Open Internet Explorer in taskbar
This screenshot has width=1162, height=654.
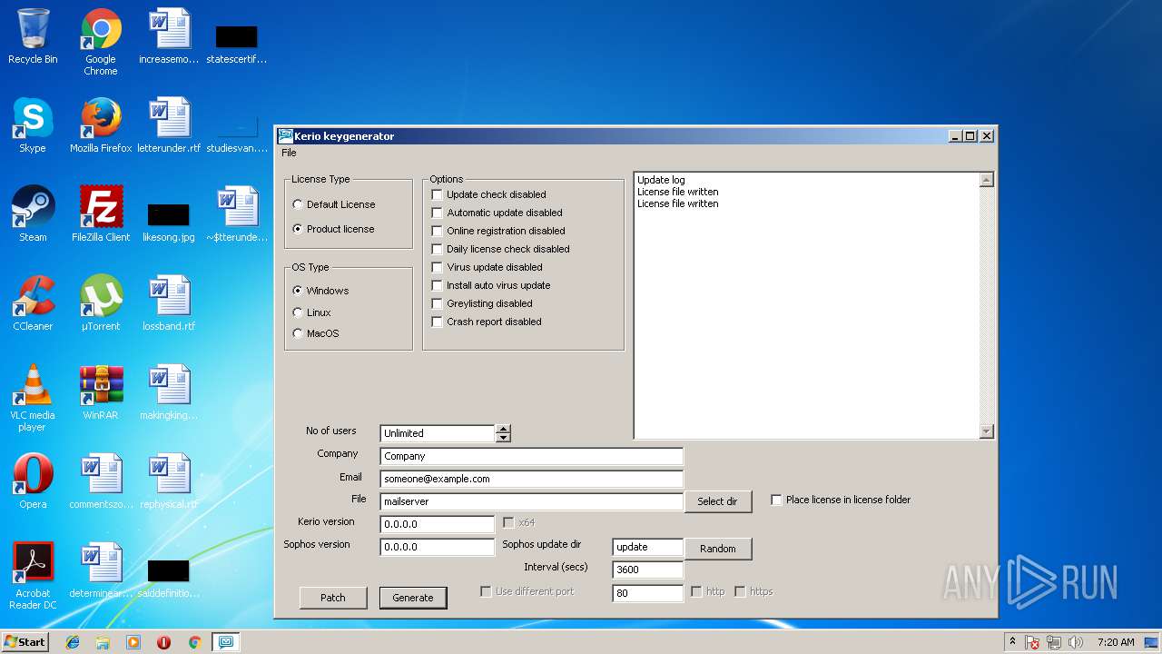pos(73,642)
